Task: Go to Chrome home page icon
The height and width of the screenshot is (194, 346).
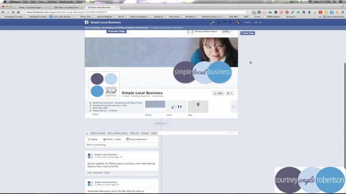Action: (18, 13)
